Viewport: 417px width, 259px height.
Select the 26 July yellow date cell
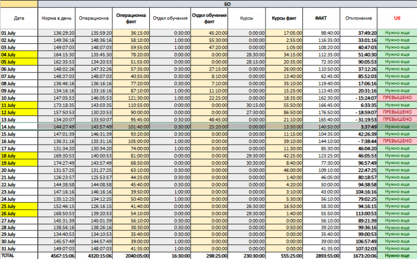[19, 213]
